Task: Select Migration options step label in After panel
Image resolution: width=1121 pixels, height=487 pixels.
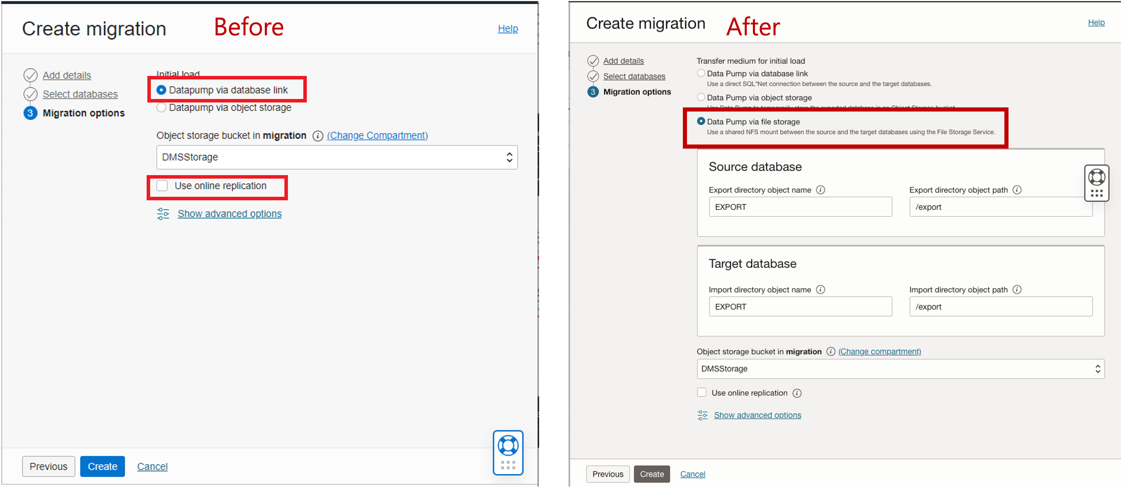Action: pyautogui.click(x=637, y=92)
